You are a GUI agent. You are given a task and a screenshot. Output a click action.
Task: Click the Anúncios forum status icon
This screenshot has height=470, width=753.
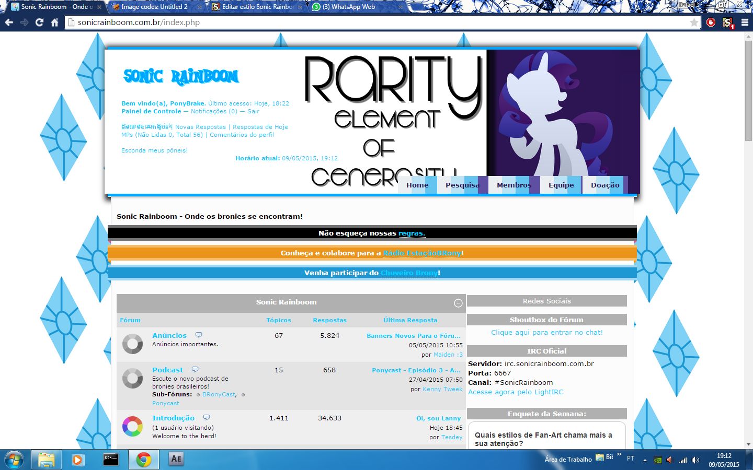(132, 344)
